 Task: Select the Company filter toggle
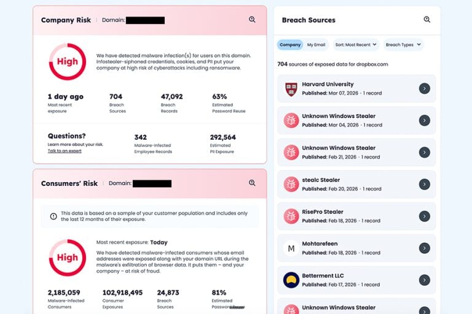290,45
